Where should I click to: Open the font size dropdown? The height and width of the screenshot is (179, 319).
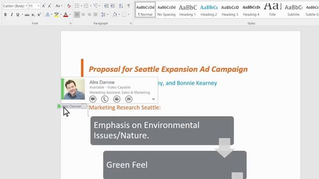click(38, 6)
